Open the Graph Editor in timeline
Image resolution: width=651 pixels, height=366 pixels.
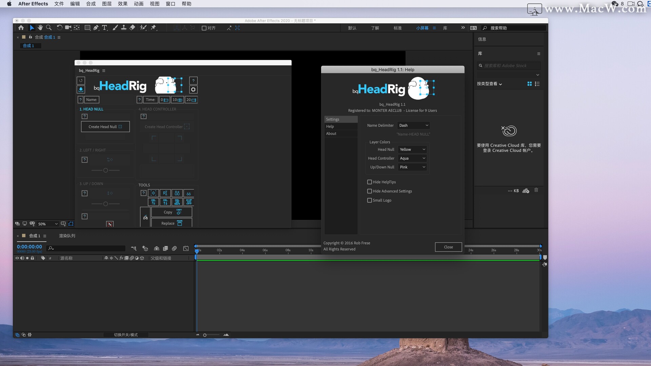186,248
